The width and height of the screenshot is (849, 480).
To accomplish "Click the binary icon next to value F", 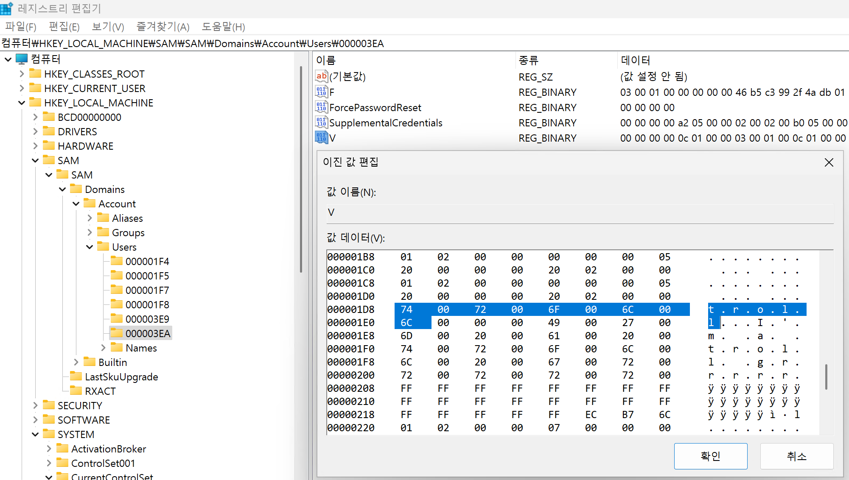I will [x=321, y=92].
